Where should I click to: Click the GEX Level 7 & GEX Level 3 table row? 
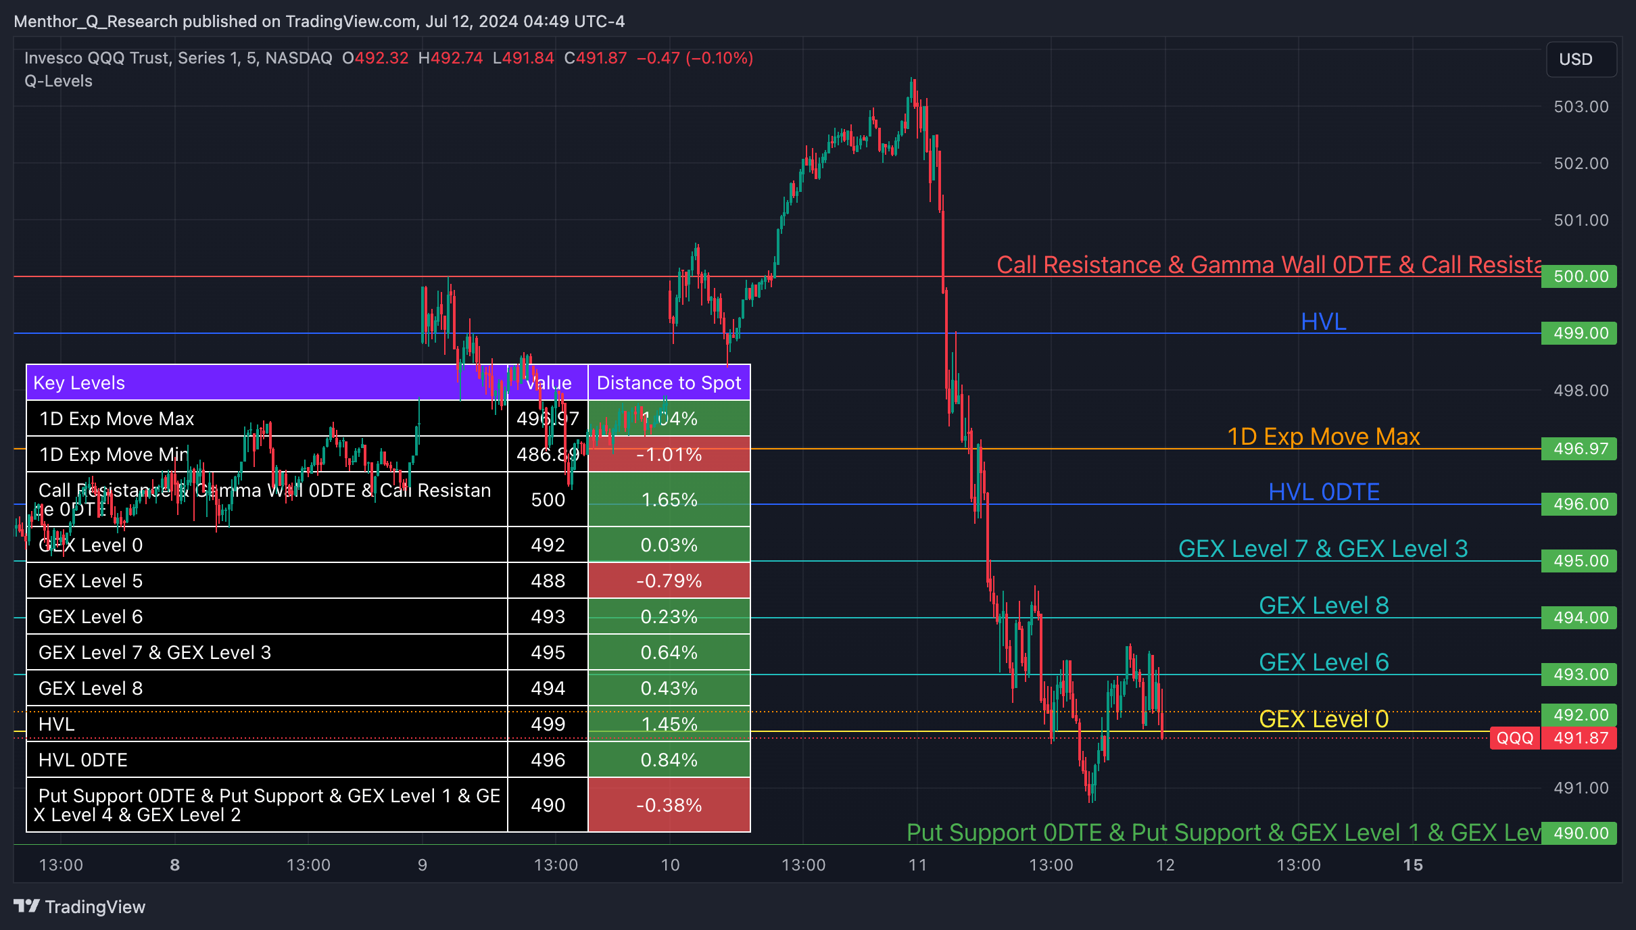[388, 653]
